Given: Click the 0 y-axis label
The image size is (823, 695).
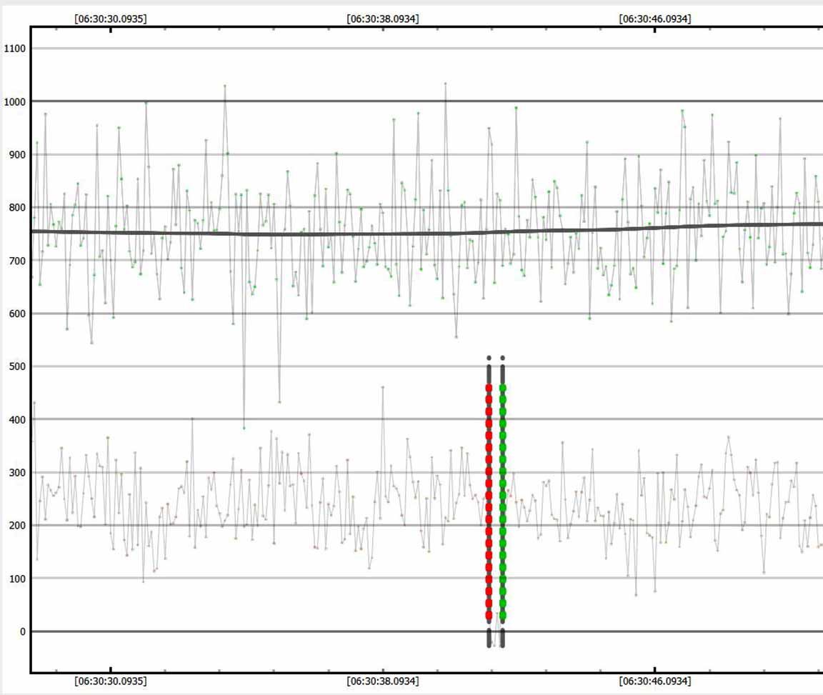Looking at the screenshot, I should (23, 632).
